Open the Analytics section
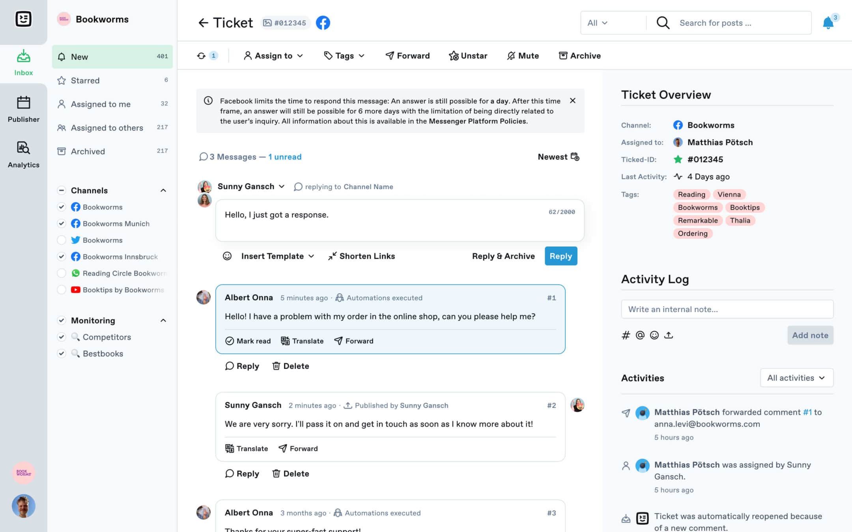 [x=23, y=154]
